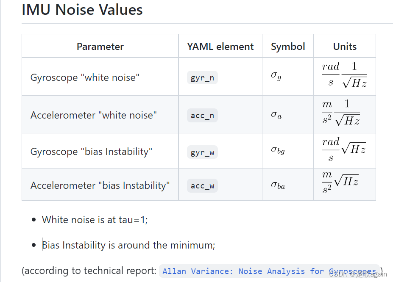The width and height of the screenshot is (393, 282).
Task: Click the Accelerometer "bias Instability" cell
Action: click(100, 185)
